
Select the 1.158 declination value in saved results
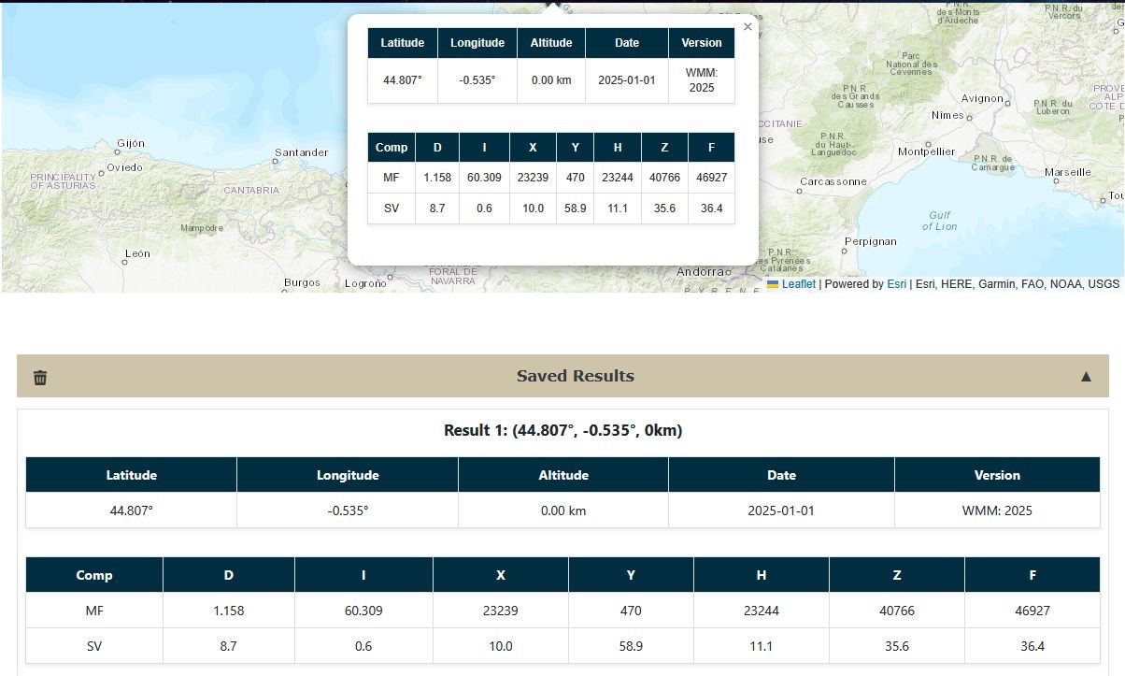pyautogui.click(x=228, y=611)
